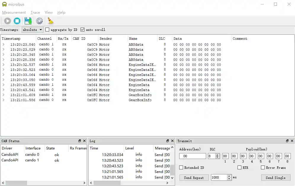Image resolution: width=295 pixels, height=186 pixels.
Task: Expand the first ABSdata trace row
Action: [4, 44]
